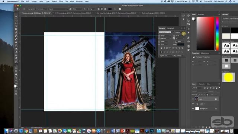Launch Google Chrome from the dock

26,131
